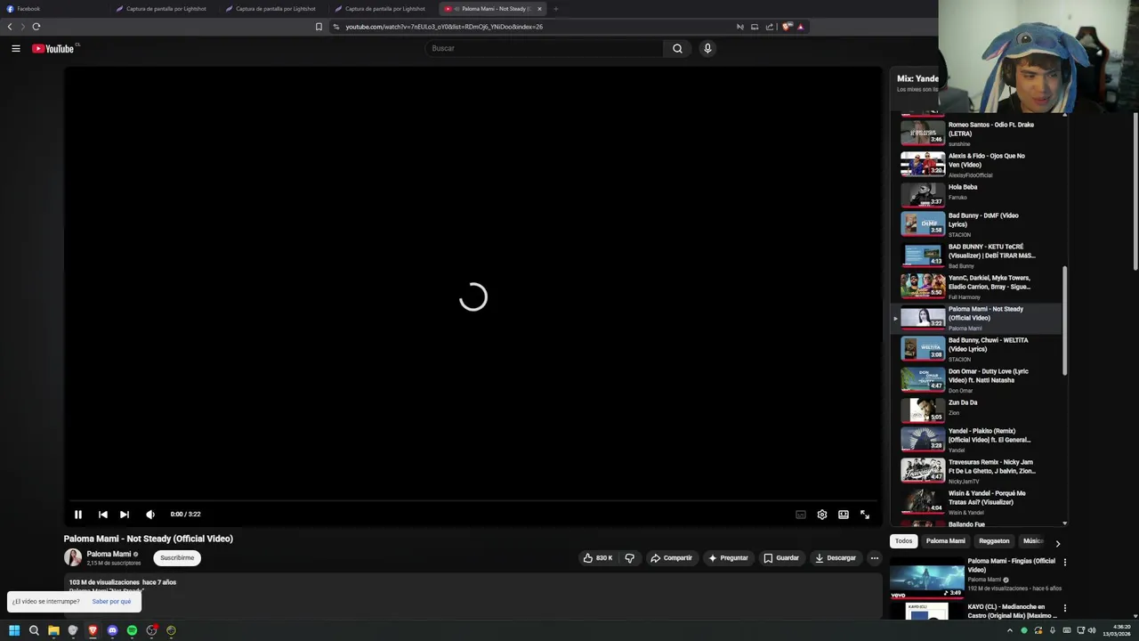This screenshot has height=641, width=1139.
Task: Play Romeo Santos - Odio from playlist
Action: pyautogui.click(x=977, y=134)
